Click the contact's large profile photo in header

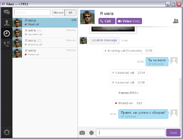pyautogui.click(x=87, y=17)
